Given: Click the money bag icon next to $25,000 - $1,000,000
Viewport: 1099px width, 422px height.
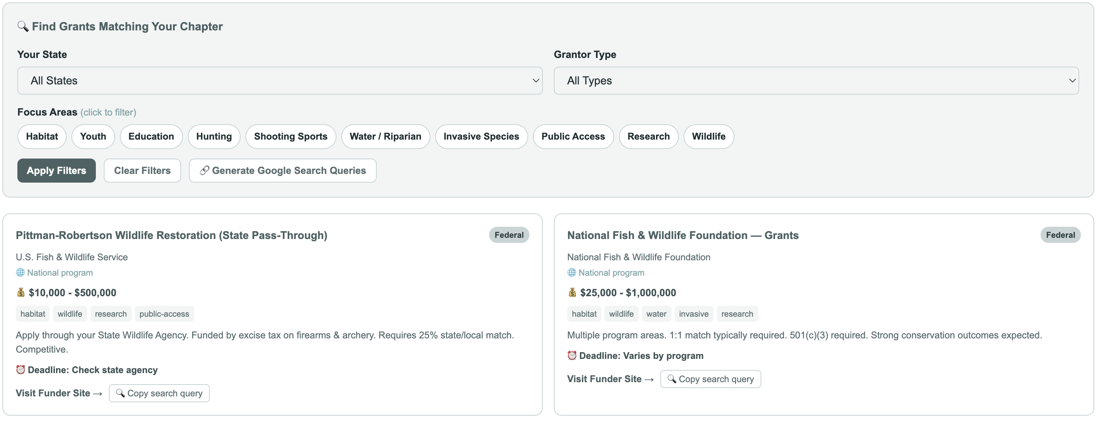Looking at the screenshot, I should pos(572,293).
